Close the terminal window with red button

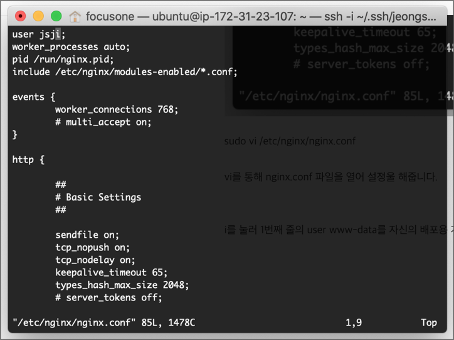(21, 16)
